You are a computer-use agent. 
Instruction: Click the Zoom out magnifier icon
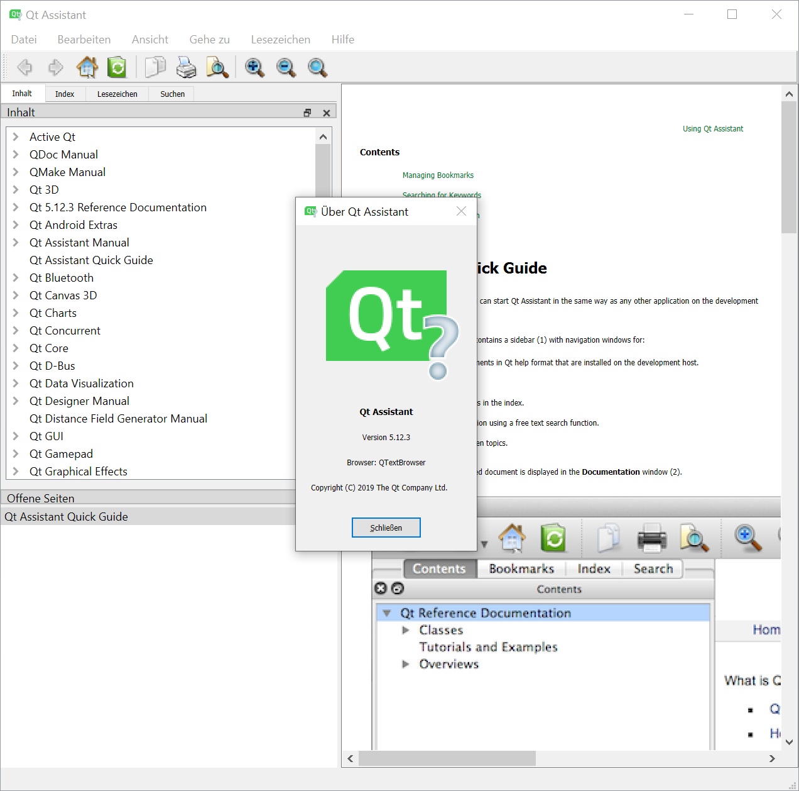286,67
